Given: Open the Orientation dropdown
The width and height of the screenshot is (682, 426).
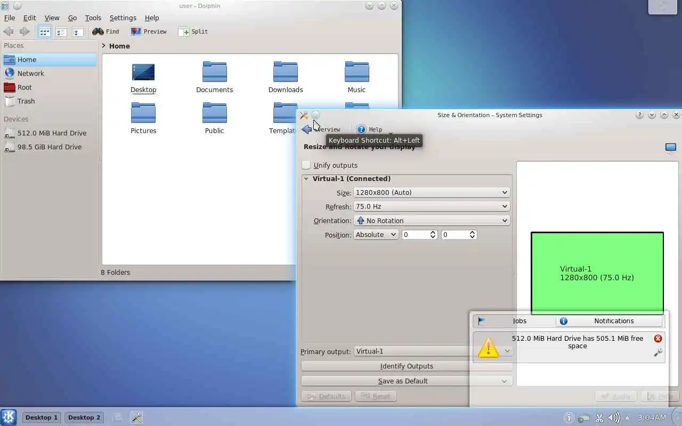Looking at the screenshot, I should pyautogui.click(x=432, y=220).
